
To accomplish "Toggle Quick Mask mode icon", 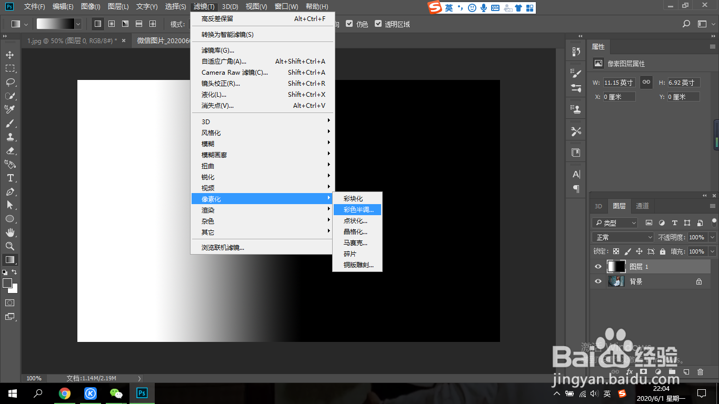I will click(x=10, y=303).
